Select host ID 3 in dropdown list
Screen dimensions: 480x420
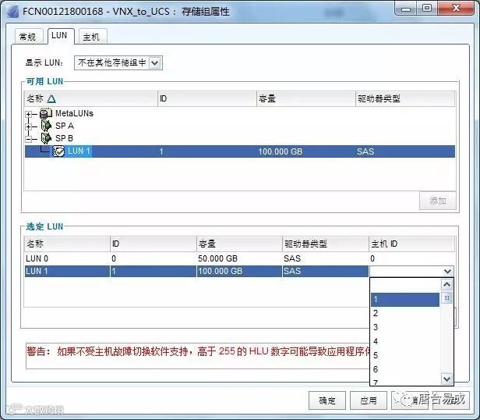coord(405,327)
